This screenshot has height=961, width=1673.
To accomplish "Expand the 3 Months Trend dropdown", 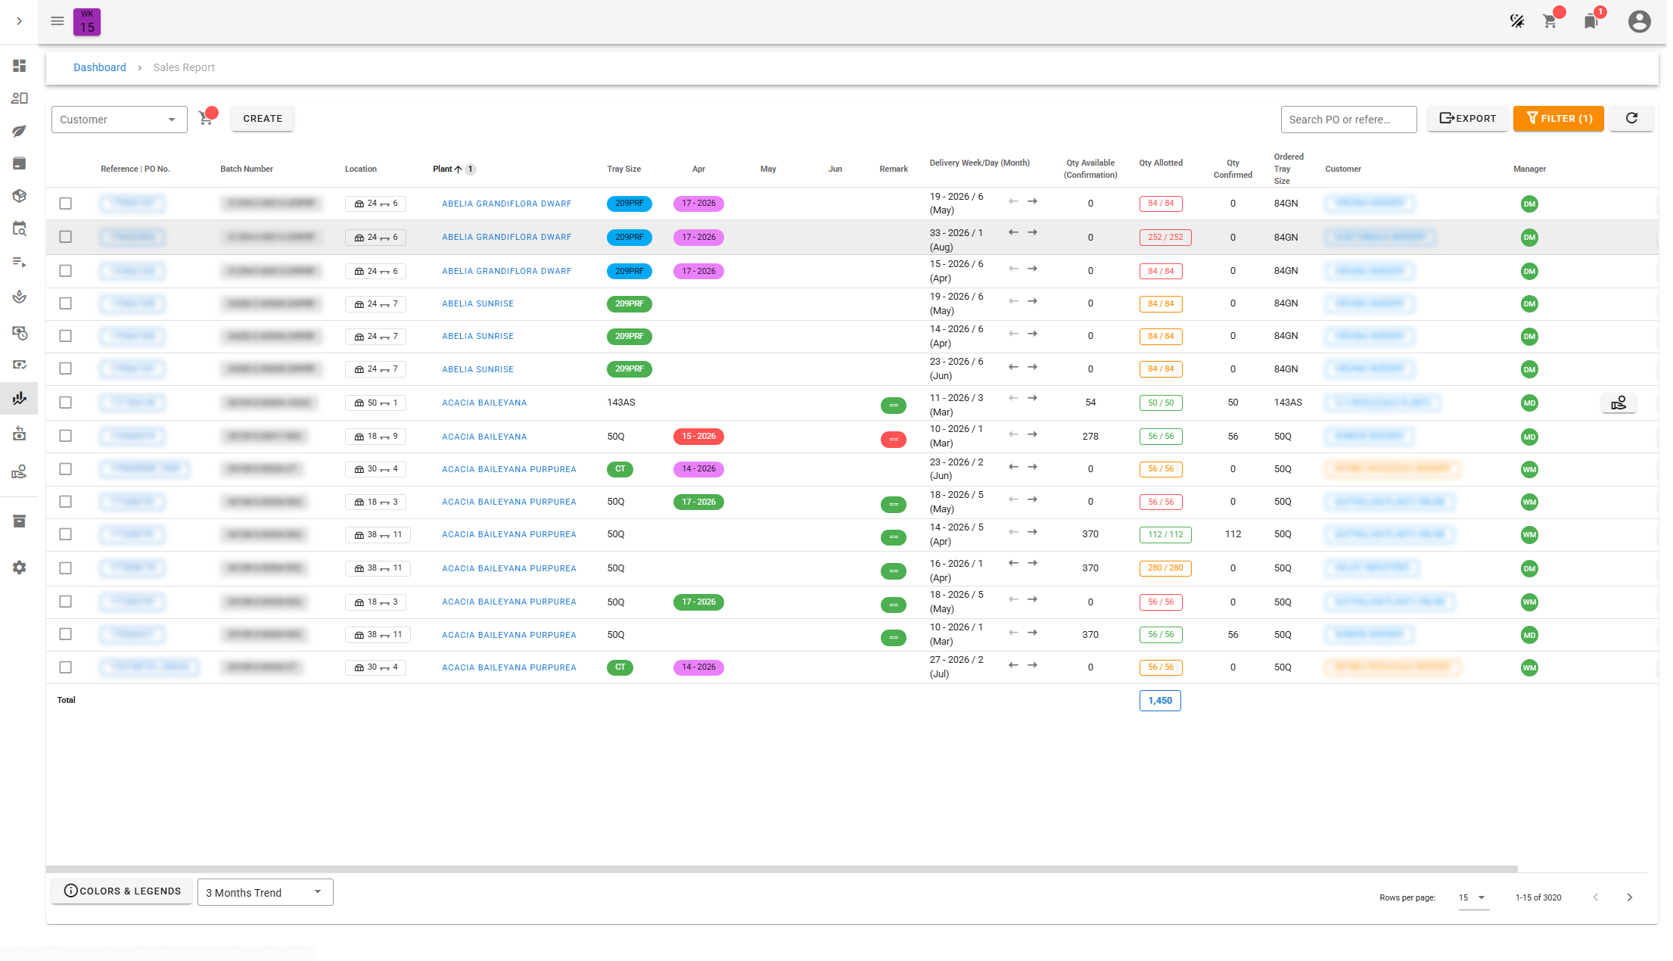I will (265, 892).
